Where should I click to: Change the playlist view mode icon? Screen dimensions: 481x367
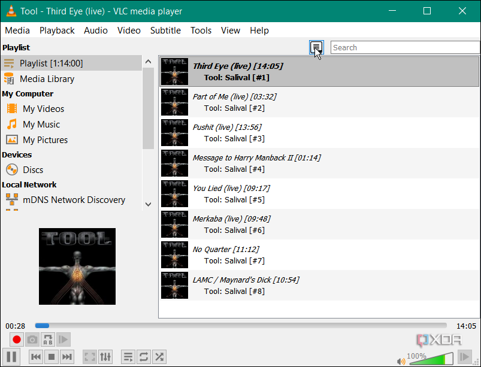316,47
